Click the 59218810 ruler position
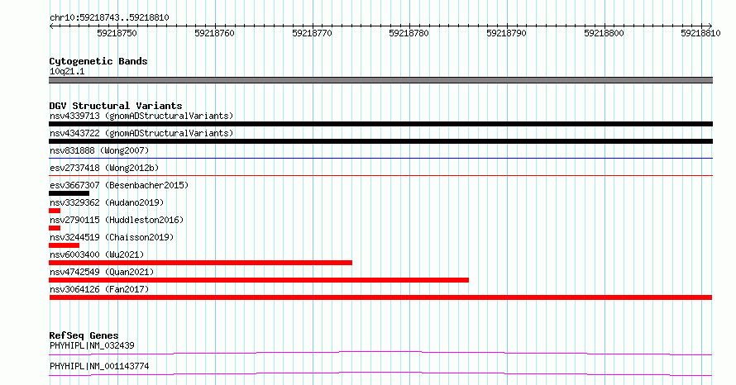 pos(700,33)
